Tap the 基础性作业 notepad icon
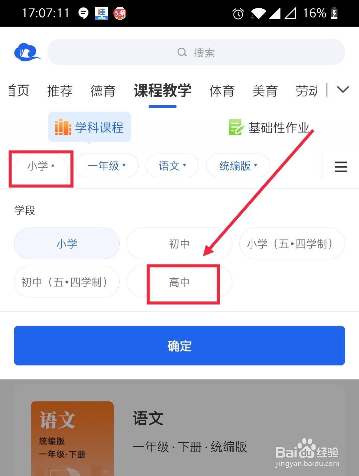The height and width of the screenshot is (476, 359). coord(236,127)
